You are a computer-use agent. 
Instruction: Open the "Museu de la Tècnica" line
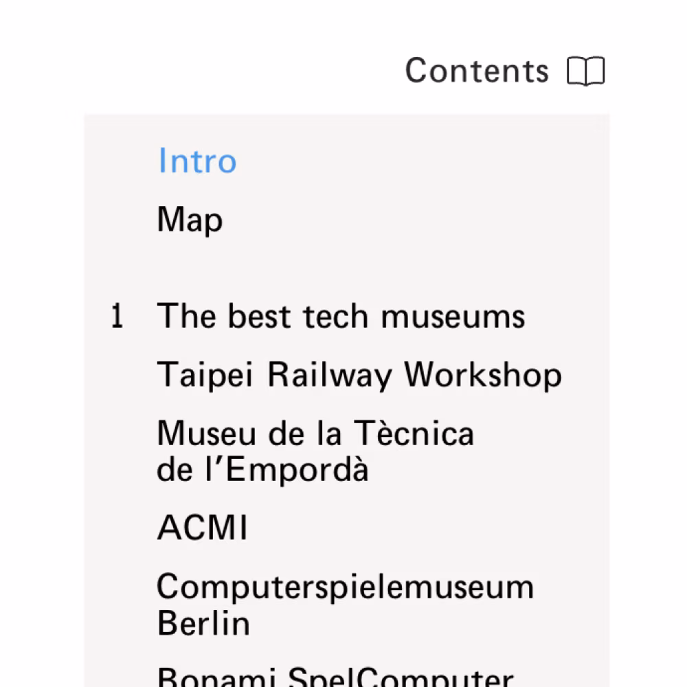pyautogui.click(x=315, y=434)
